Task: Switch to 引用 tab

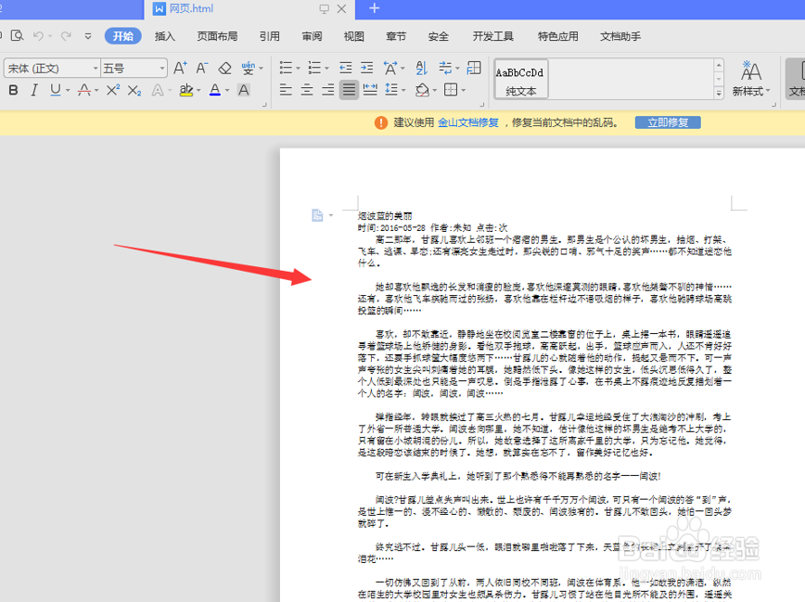Action: (x=270, y=36)
